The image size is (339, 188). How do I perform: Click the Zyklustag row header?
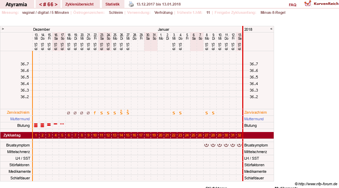click(12, 135)
